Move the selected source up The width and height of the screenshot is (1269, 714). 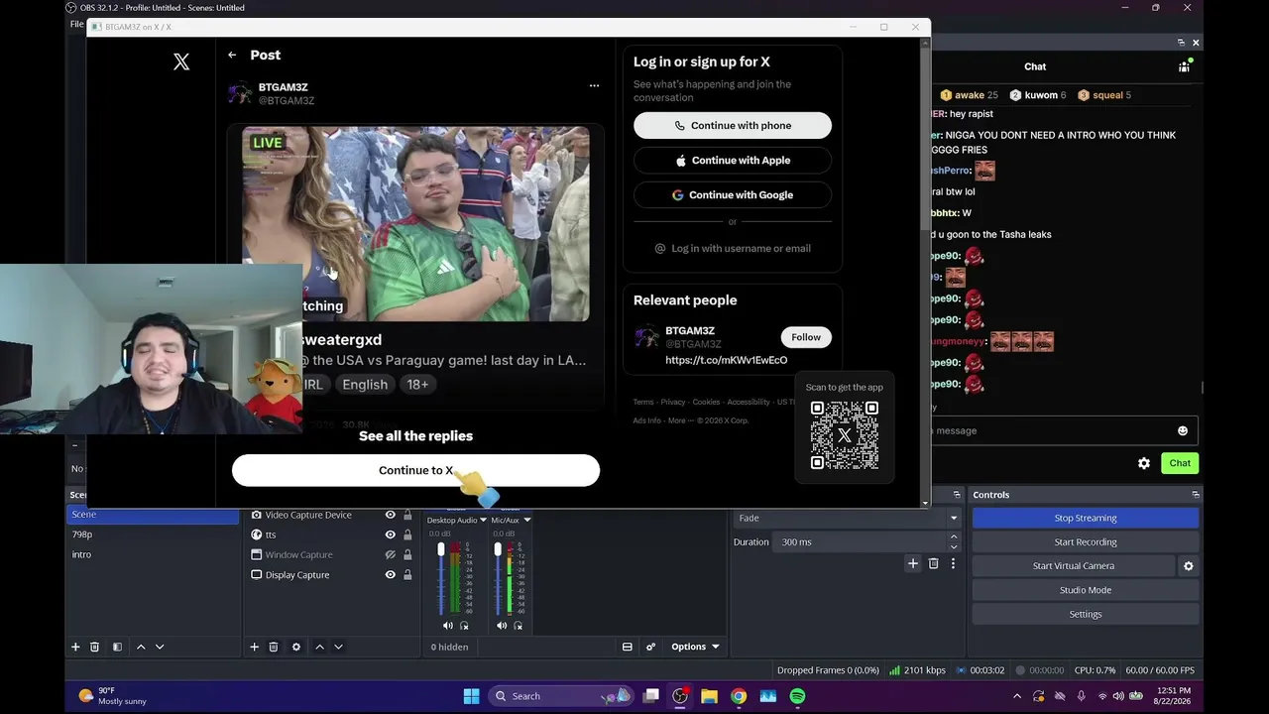click(x=319, y=647)
